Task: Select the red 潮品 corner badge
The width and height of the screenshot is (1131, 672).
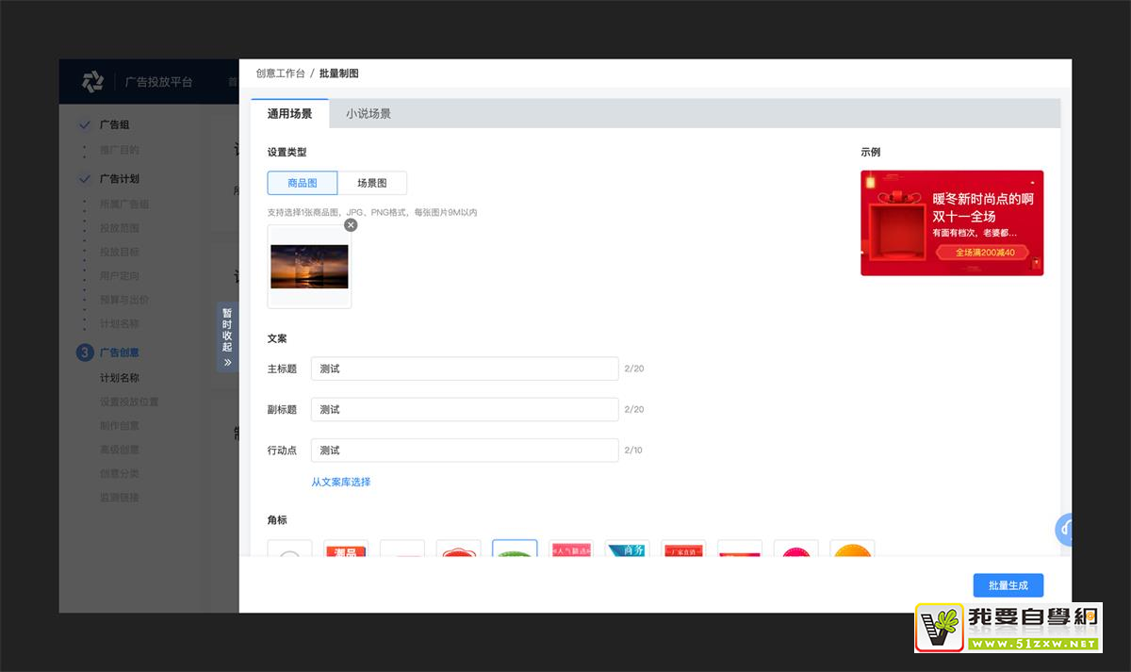Action: pyautogui.click(x=346, y=549)
